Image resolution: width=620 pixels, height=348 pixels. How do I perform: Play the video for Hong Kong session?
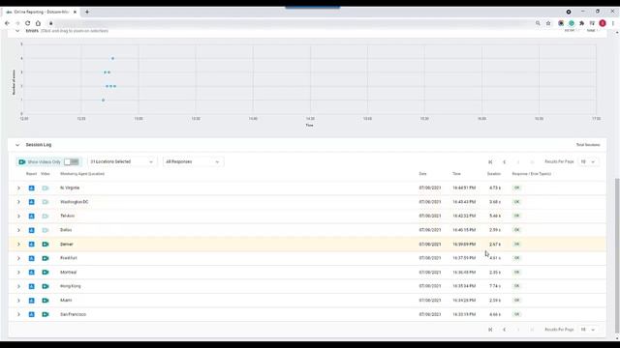point(46,286)
